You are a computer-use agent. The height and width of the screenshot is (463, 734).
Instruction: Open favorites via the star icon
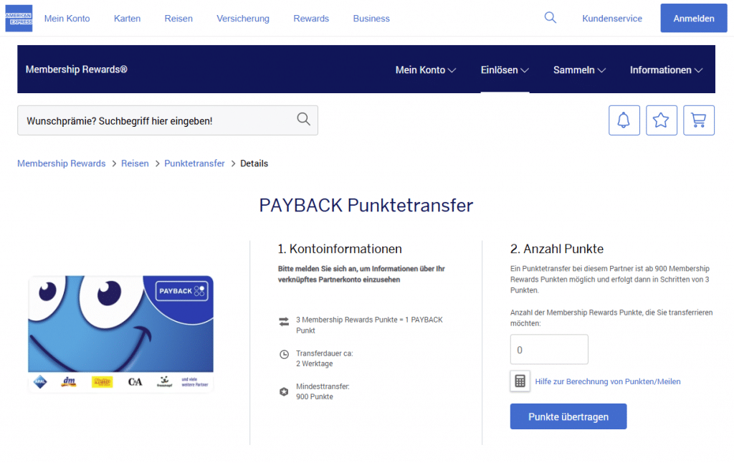click(x=661, y=120)
